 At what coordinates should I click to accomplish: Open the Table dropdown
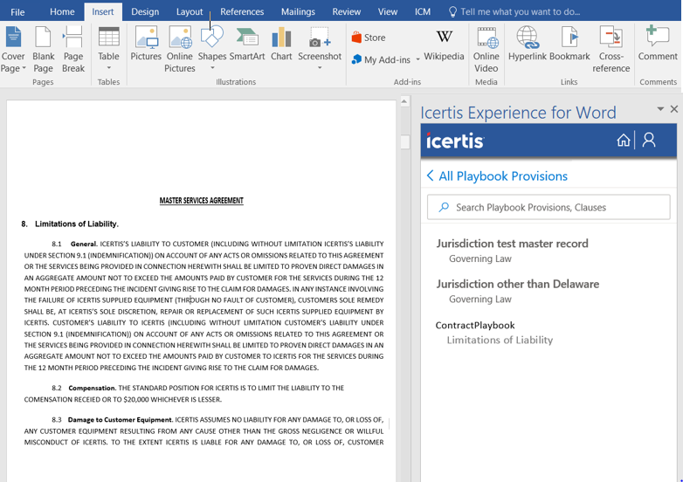(108, 68)
